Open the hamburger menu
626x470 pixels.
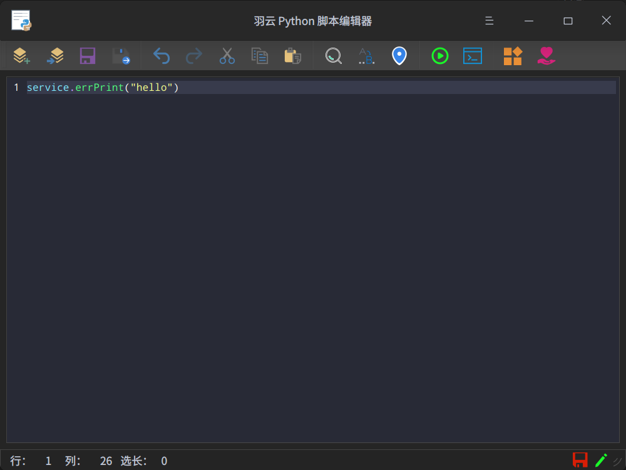coord(489,20)
